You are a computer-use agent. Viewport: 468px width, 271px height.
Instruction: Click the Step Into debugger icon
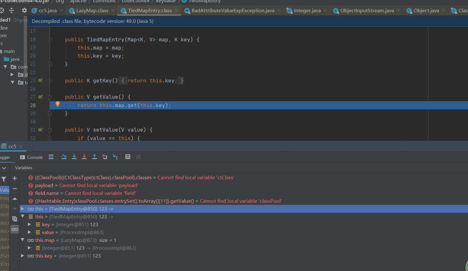point(74,157)
